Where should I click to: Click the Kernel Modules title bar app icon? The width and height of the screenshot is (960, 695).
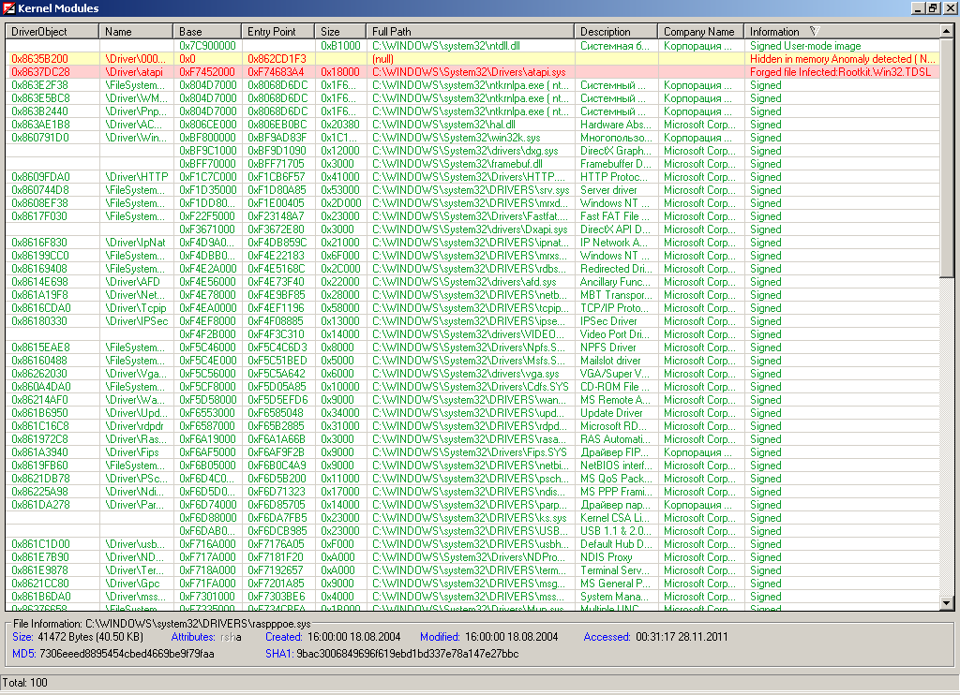pyautogui.click(x=8, y=7)
